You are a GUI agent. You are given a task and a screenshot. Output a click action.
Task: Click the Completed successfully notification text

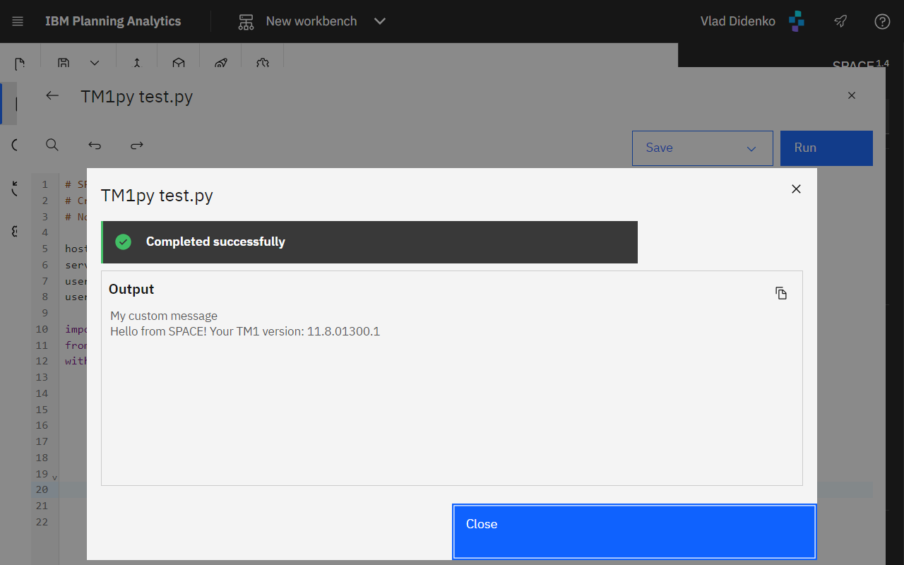coord(215,242)
